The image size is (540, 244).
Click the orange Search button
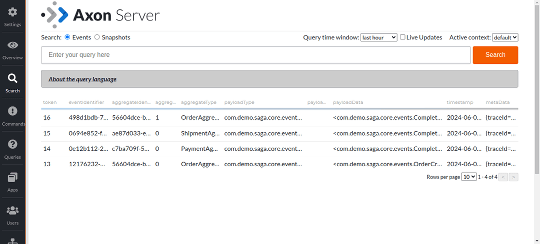[x=495, y=55]
